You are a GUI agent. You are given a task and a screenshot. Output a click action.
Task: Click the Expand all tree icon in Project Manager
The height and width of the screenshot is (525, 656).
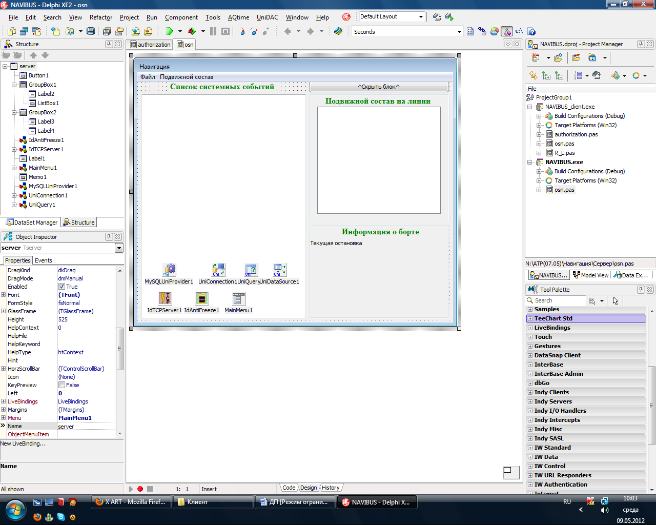pos(546,75)
